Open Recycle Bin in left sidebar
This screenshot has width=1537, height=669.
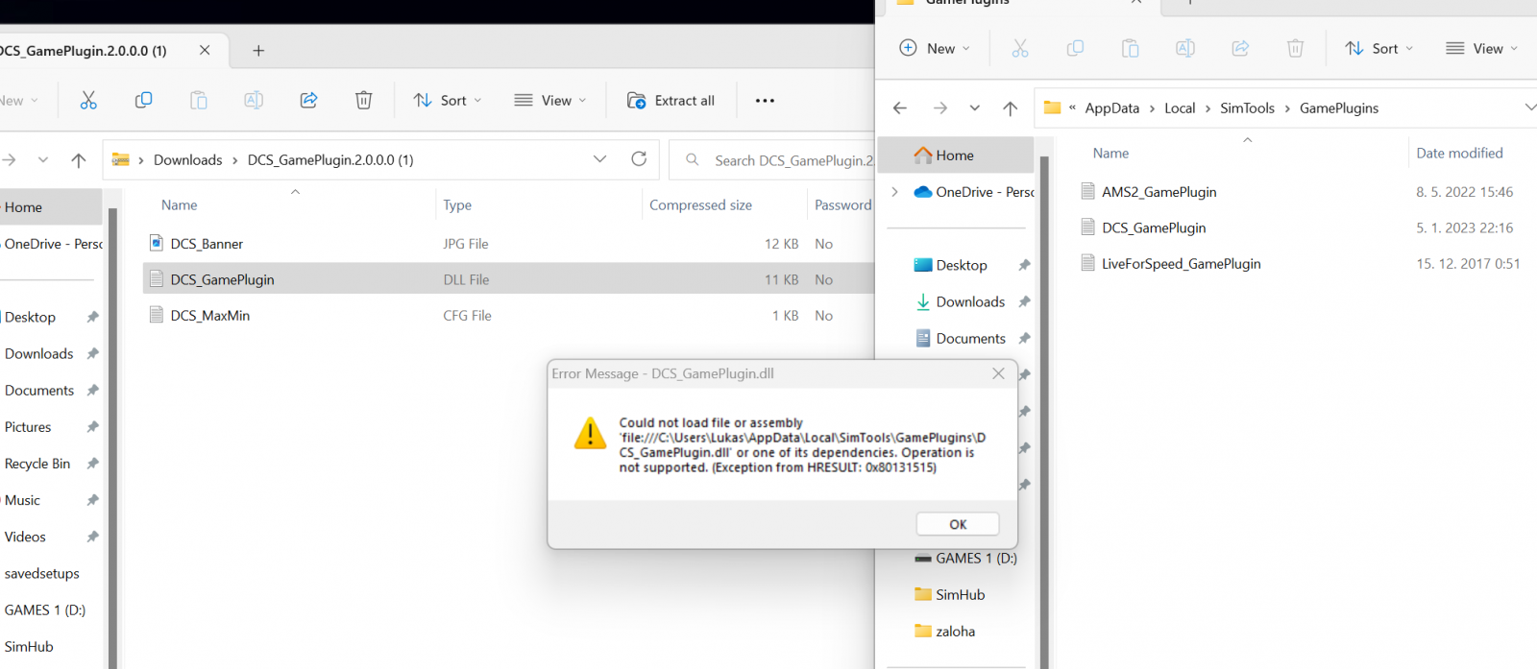pyautogui.click(x=37, y=464)
